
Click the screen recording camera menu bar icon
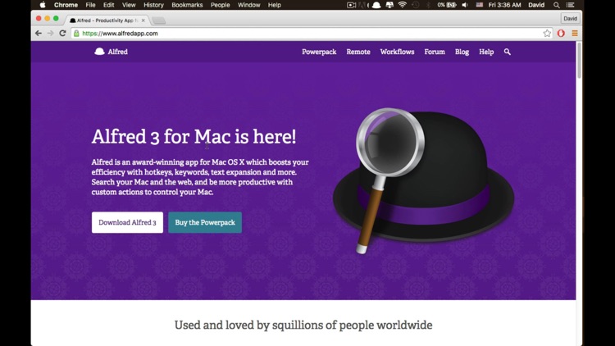352,5
